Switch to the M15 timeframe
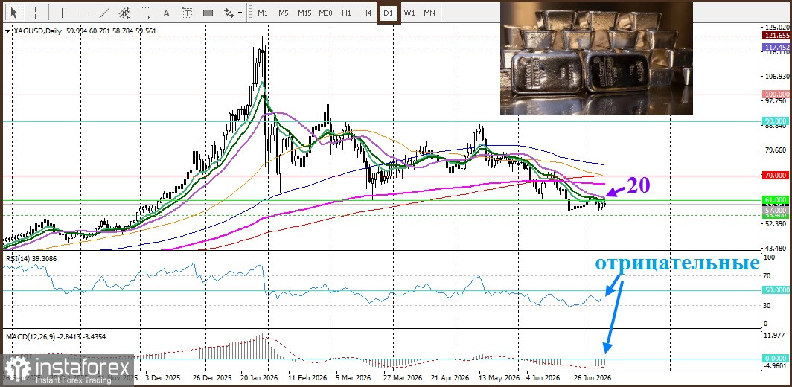Viewport: 792px width, 387px height. 304,13
